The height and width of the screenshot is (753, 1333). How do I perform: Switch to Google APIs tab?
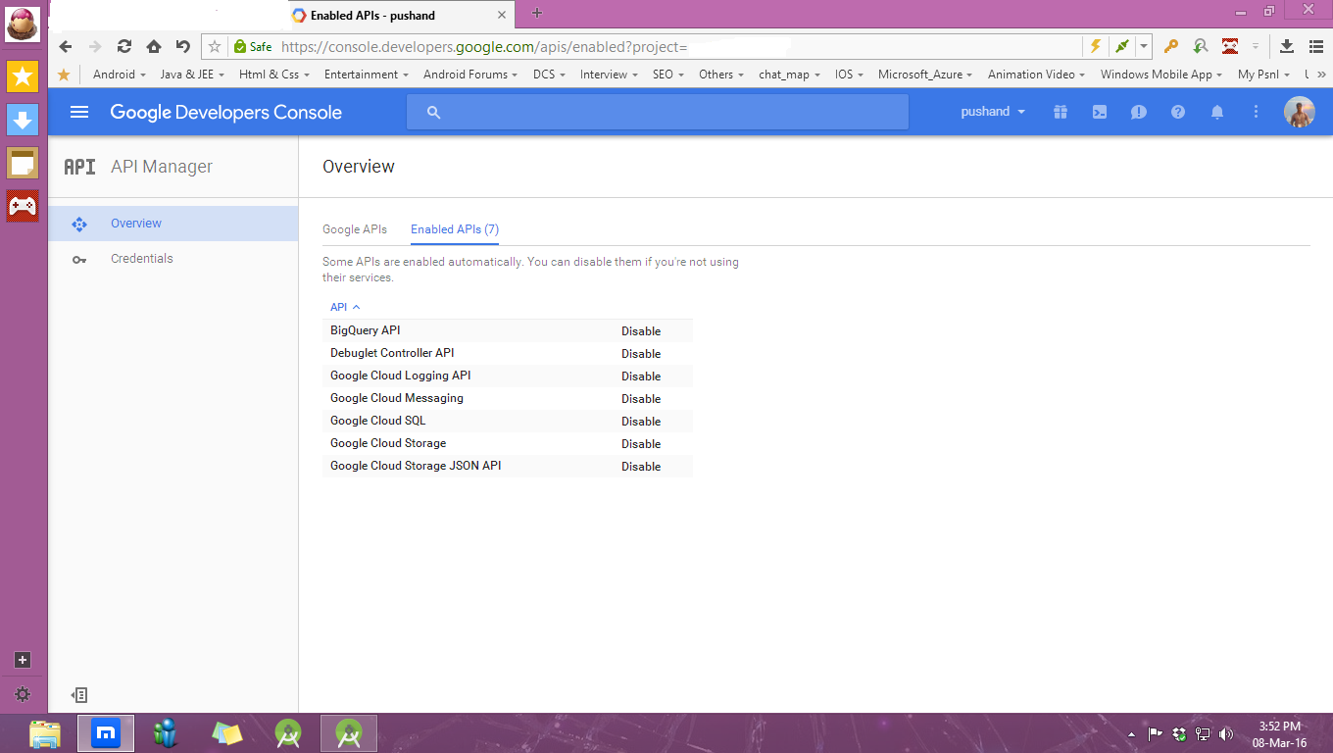pyautogui.click(x=355, y=229)
